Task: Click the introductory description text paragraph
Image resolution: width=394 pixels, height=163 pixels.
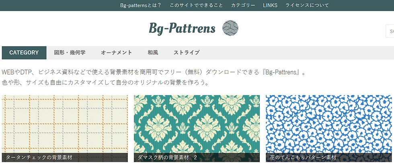Action: coord(154,77)
